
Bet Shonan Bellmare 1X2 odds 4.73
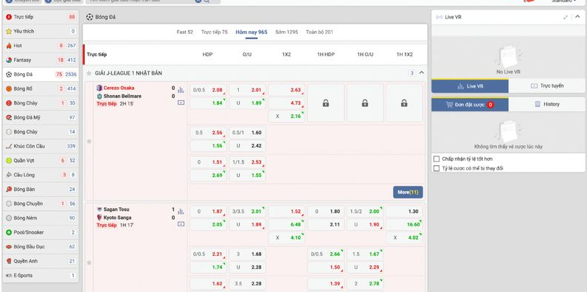click(286, 103)
